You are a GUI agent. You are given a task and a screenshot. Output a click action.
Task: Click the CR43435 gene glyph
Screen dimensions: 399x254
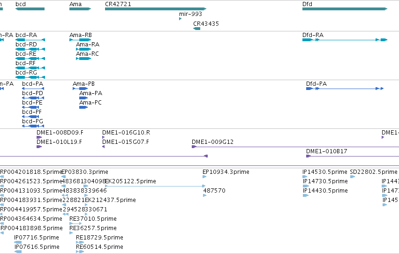click(x=197, y=29)
